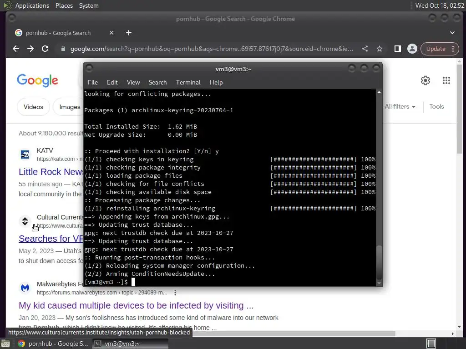Open Chrome side panel icon
This screenshot has height=349, width=466.
397,49
